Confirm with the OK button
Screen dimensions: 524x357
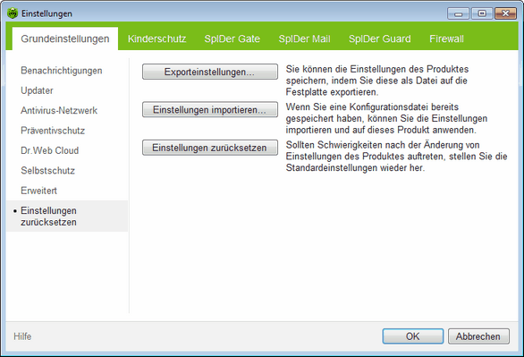click(413, 336)
